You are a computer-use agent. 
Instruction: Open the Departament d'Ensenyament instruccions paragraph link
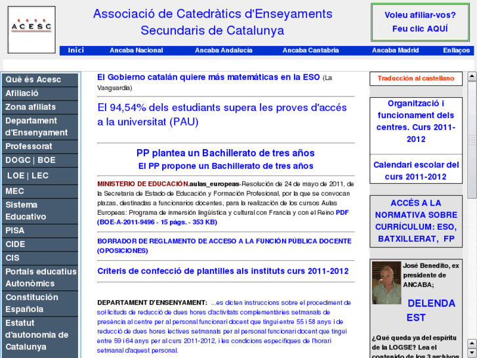coord(224,326)
